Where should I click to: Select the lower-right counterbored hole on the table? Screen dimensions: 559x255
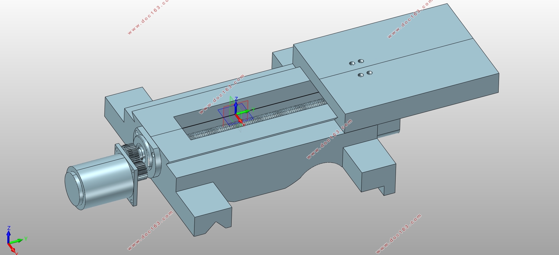pyautogui.click(x=369, y=73)
